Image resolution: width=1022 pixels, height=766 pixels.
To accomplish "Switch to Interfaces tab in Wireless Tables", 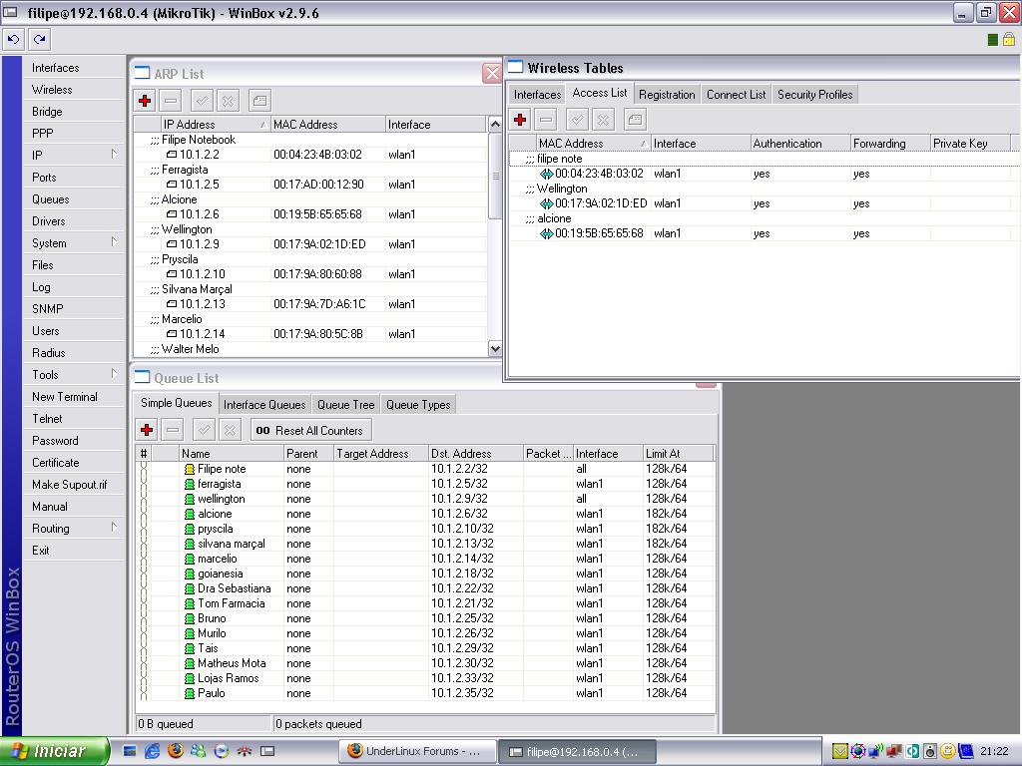I will point(537,95).
